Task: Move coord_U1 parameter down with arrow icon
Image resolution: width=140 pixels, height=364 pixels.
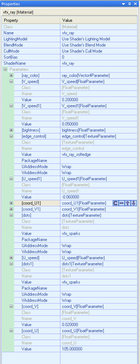Action: coord(134,203)
